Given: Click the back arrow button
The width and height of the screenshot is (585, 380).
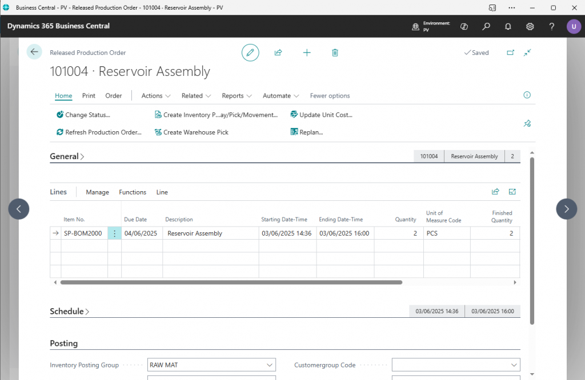Looking at the screenshot, I should click(34, 52).
